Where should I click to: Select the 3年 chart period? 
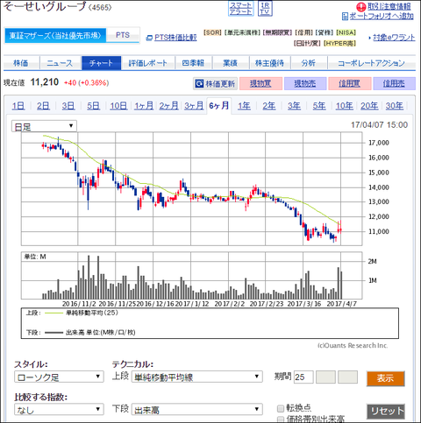(x=294, y=106)
